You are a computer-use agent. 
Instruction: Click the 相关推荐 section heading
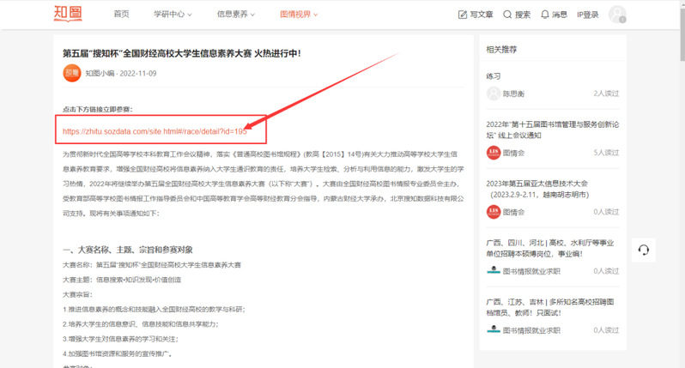click(x=501, y=50)
